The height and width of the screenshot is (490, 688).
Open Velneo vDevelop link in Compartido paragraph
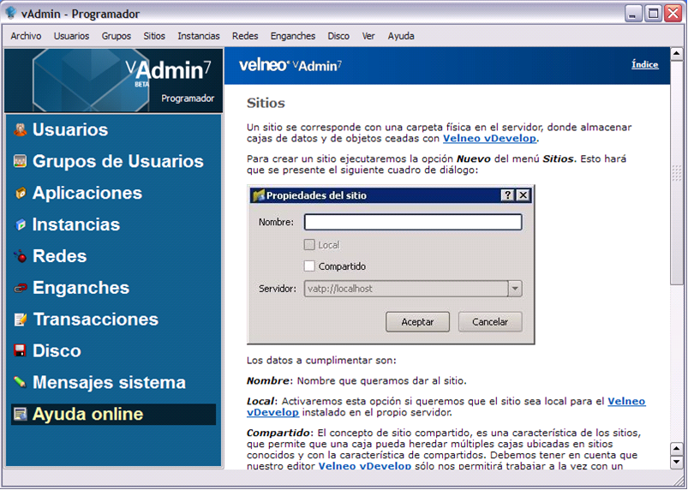(x=365, y=466)
